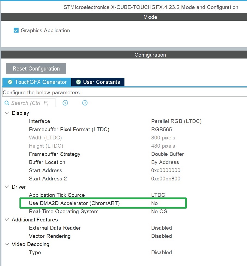Change External Data Reader Disabled value
Screen dimensions: 247x266
click(162, 228)
